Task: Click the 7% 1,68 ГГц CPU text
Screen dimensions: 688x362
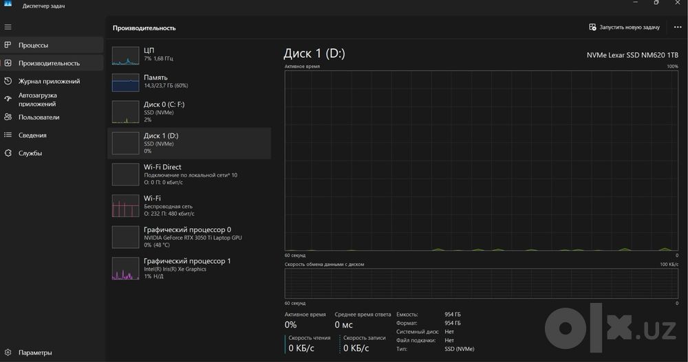Action: click(158, 58)
